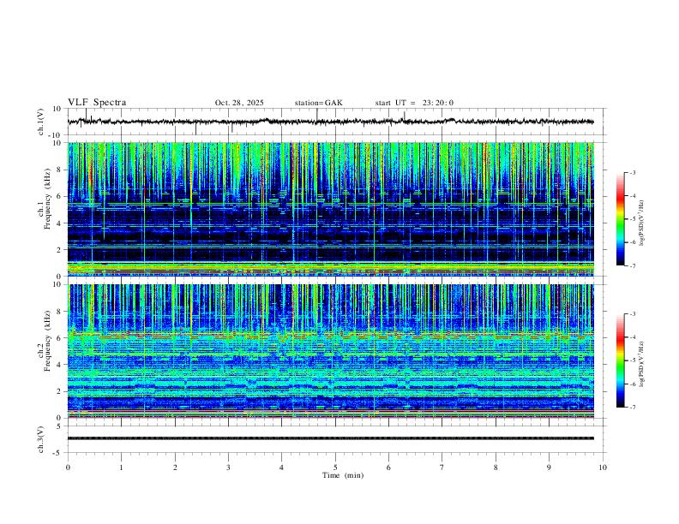Select the date "Oct. 28, 2025"

click(239, 103)
